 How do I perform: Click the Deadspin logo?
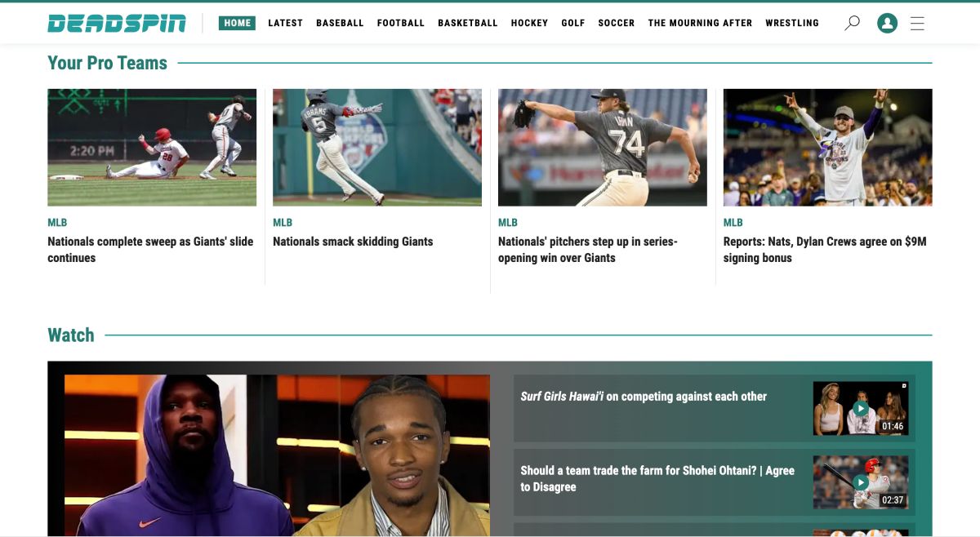(x=116, y=23)
